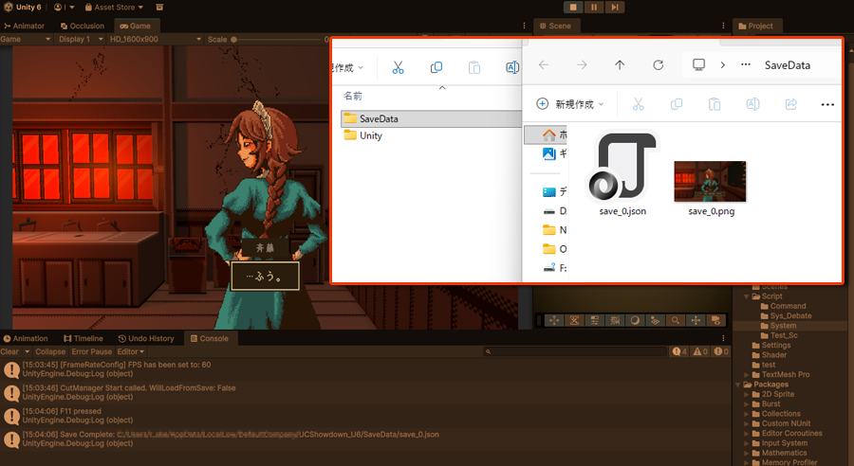
Task: Open the three-dots more options in Explorer toolbar
Action: coord(826,104)
